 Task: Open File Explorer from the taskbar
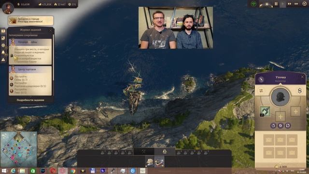23,171
